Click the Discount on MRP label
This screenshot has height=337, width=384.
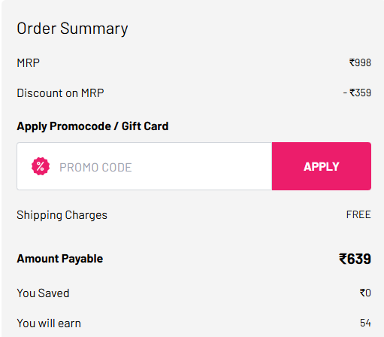click(60, 93)
